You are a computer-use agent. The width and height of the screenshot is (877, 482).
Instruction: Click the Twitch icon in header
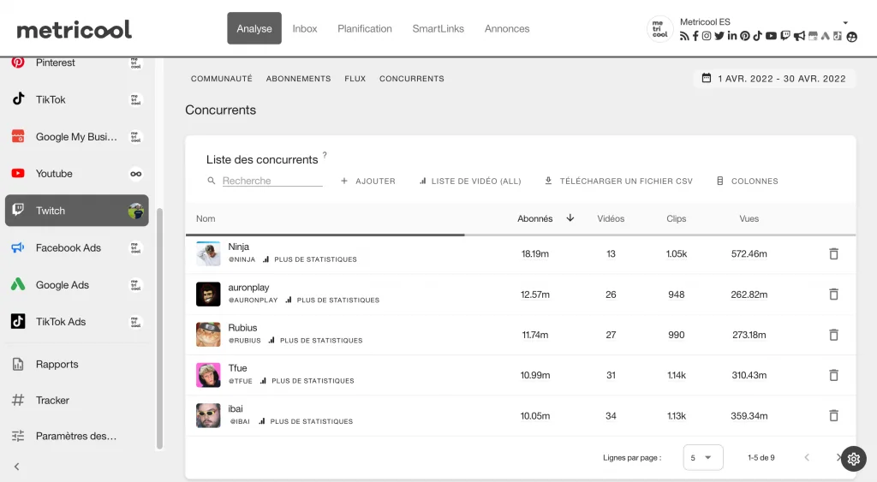(x=785, y=36)
